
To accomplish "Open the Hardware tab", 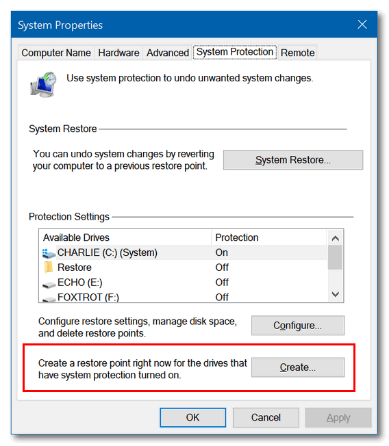I will point(118,53).
